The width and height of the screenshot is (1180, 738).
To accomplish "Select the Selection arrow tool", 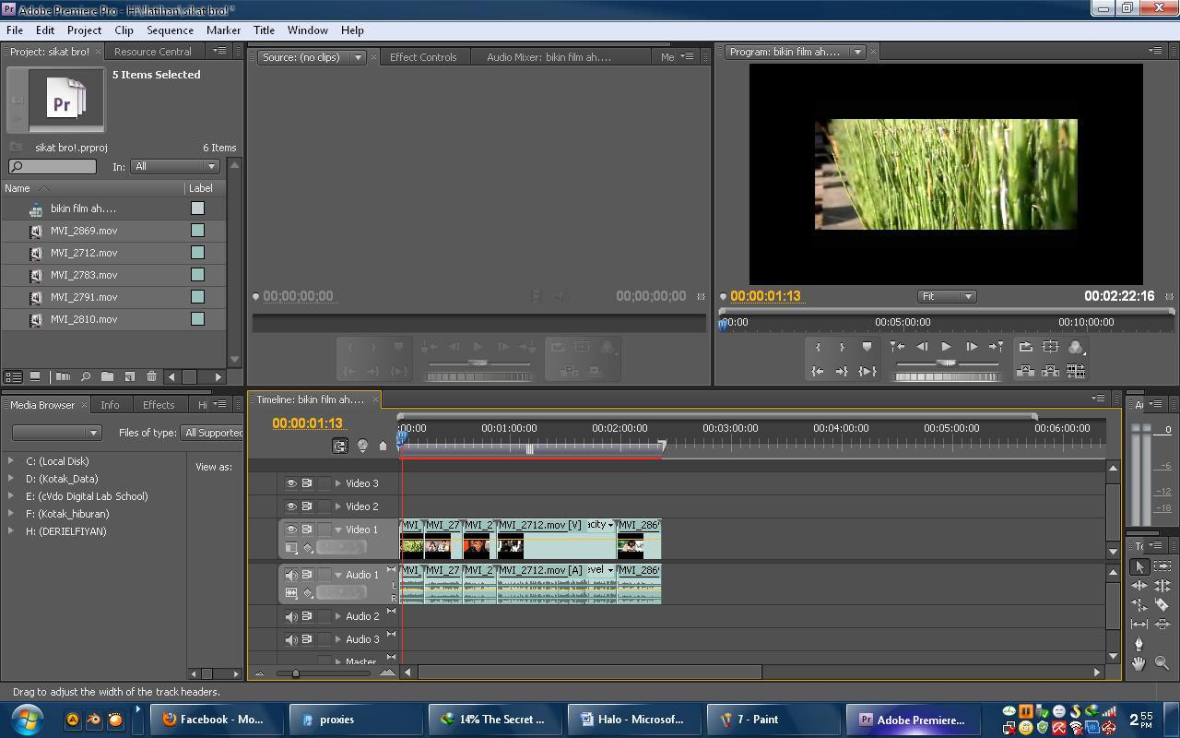I will coord(1139,566).
